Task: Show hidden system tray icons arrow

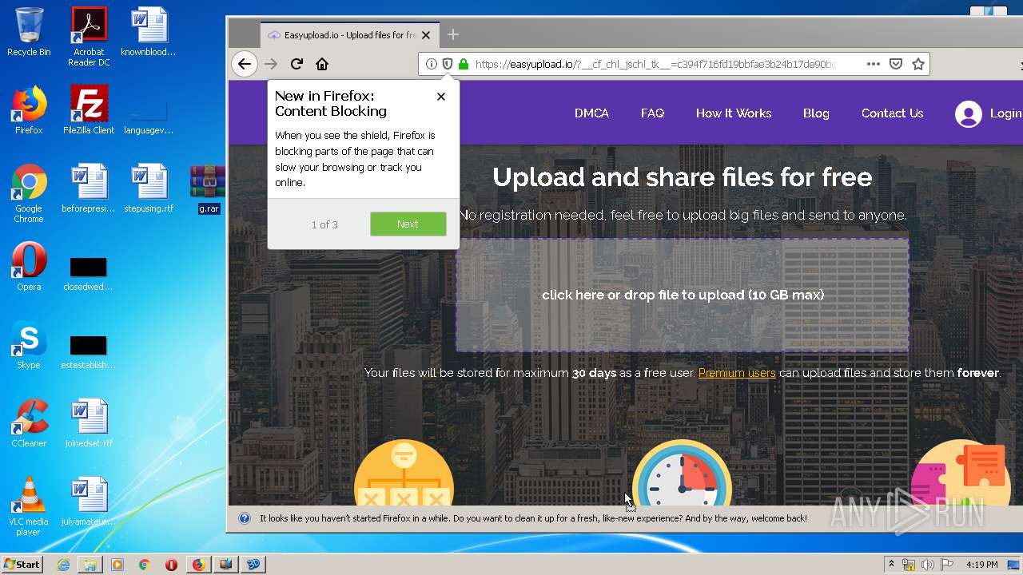Action: 891,565
